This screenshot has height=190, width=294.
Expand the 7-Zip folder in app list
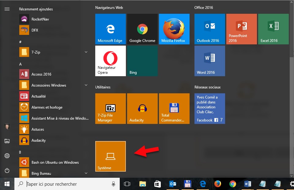point(86,52)
